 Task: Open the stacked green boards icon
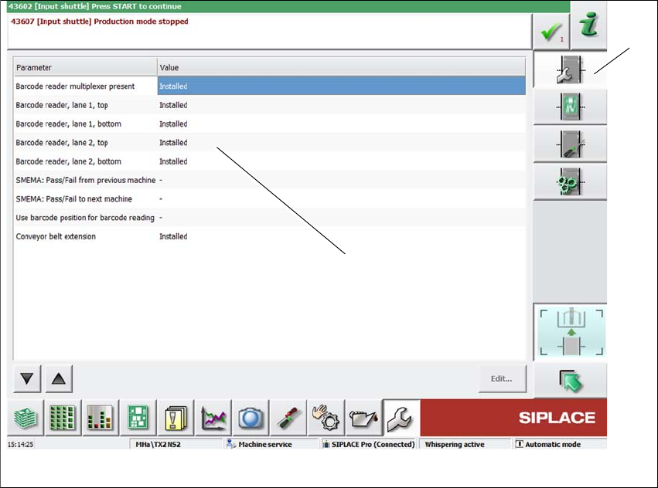[26, 418]
